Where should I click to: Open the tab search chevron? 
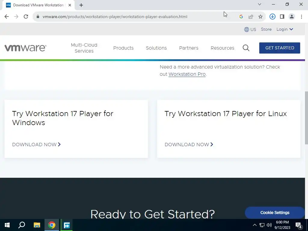pyautogui.click(x=260, y=4)
